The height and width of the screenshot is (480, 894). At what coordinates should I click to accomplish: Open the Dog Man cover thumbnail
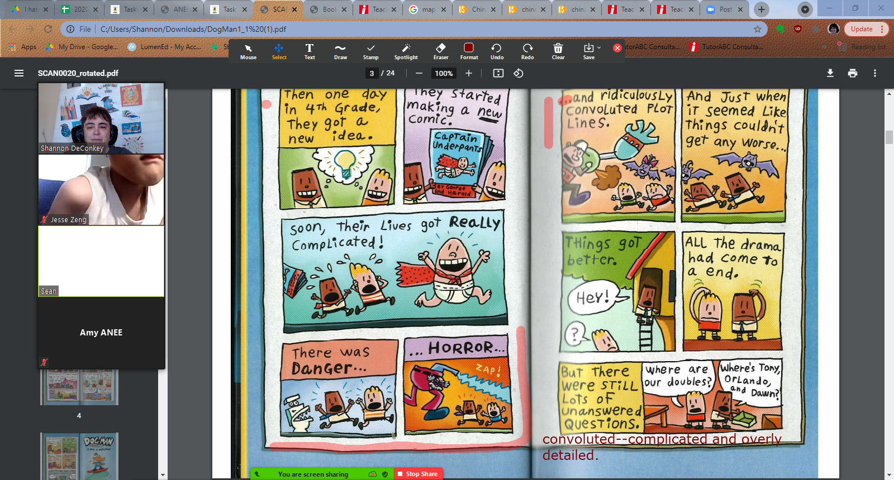79,456
